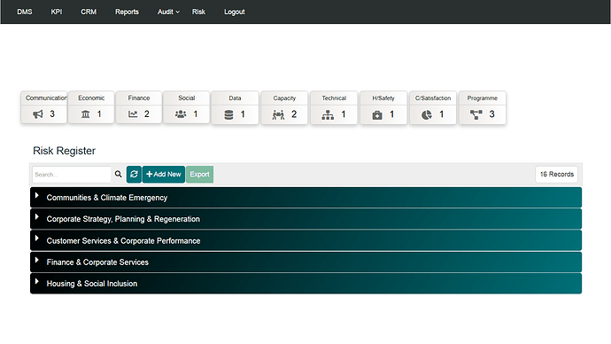Export the risk register
This screenshot has height=344, width=611.
click(x=199, y=174)
